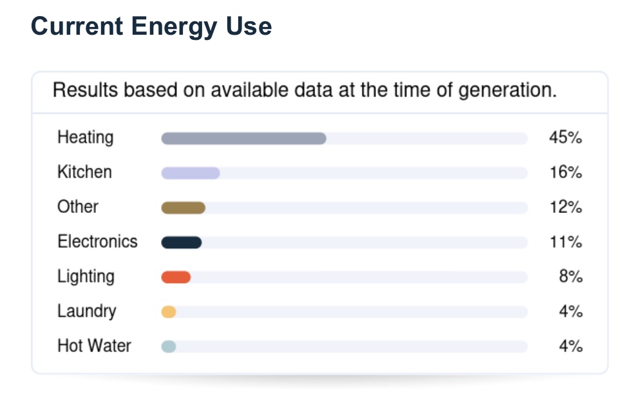The height and width of the screenshot is (404, 640).
Task: Select the 8% Lighting percentage
Action: [570, 277]
